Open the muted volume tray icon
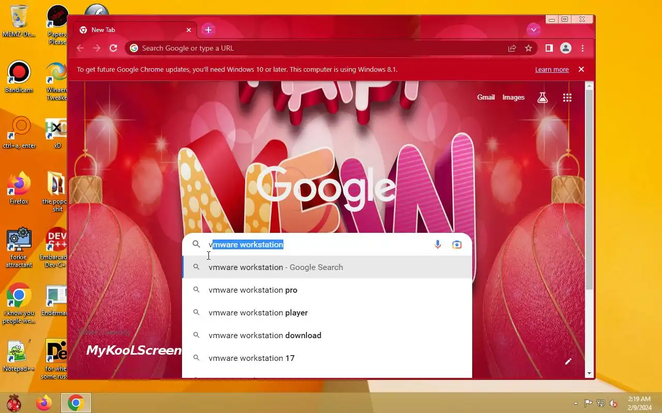Screen dimensions: 662x413 [x=613, y=403]
